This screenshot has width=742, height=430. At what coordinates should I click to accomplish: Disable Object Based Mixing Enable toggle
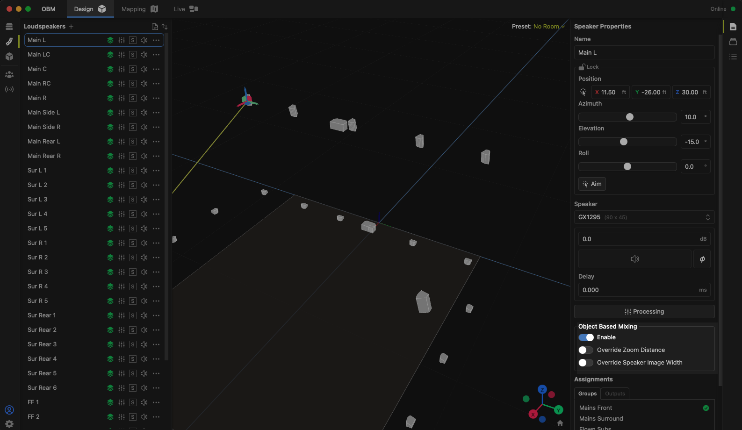(x=586, y=337)
